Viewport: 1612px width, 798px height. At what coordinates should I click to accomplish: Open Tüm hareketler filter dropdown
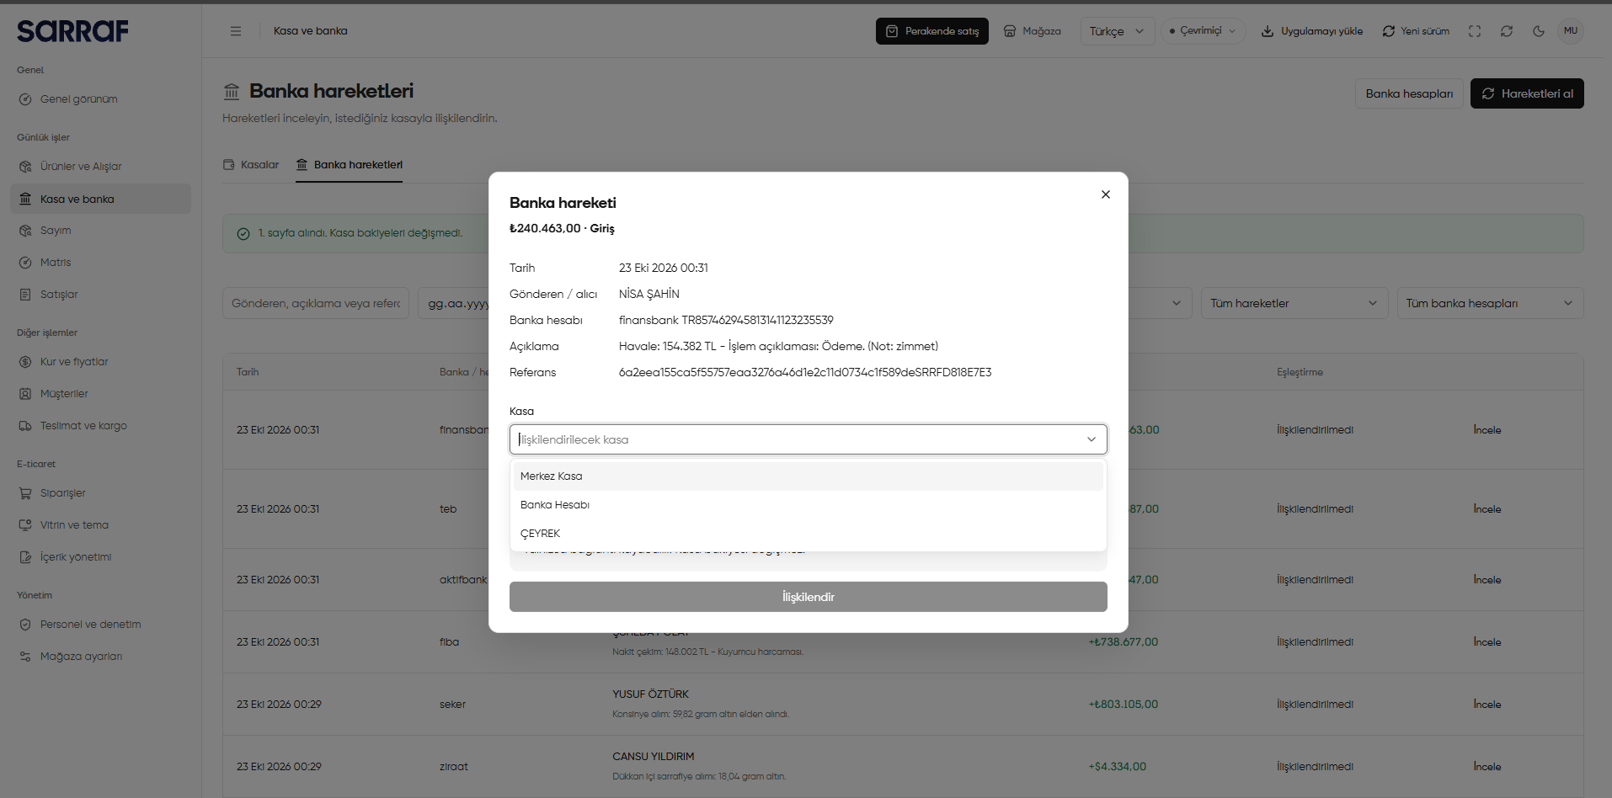pos(1294,303)
